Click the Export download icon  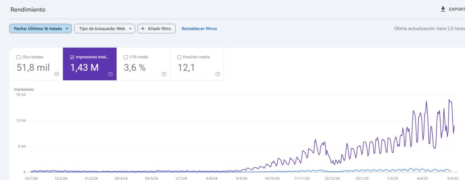click(443, 9)
